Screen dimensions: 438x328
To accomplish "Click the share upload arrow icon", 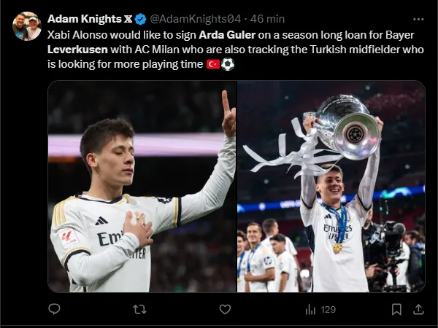I will tap(418, 309).
